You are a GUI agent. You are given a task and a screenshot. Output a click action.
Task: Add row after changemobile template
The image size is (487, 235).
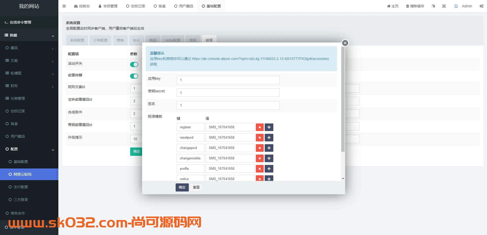pos(269,158)
